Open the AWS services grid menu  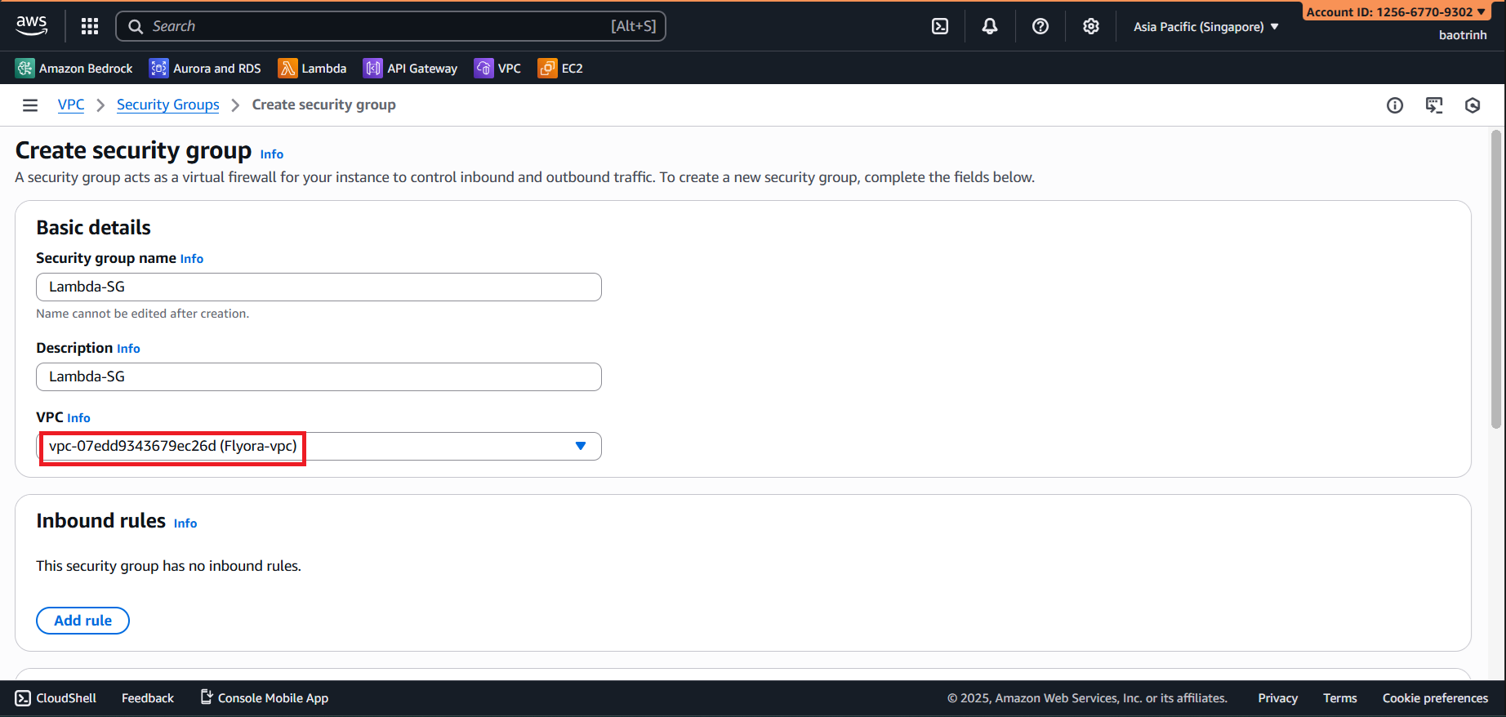(x=90, y=26)
